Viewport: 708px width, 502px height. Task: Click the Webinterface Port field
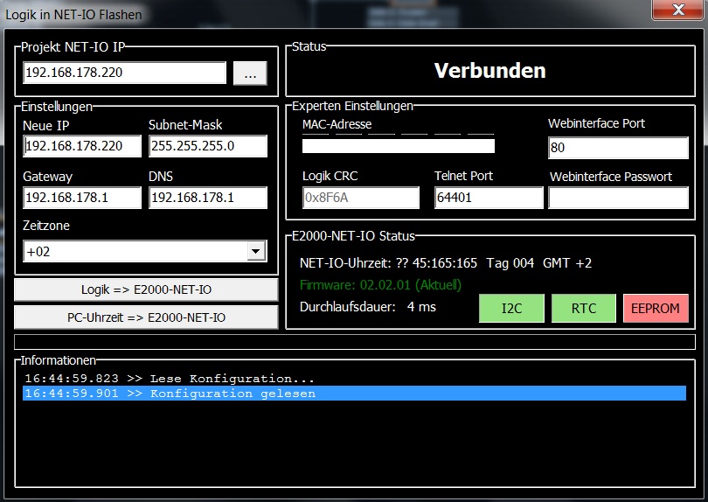(x=618, y=149)
